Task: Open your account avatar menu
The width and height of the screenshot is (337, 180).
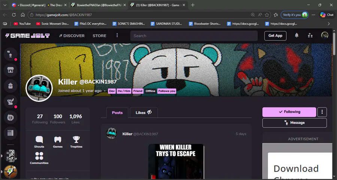Action: (325, 35)
